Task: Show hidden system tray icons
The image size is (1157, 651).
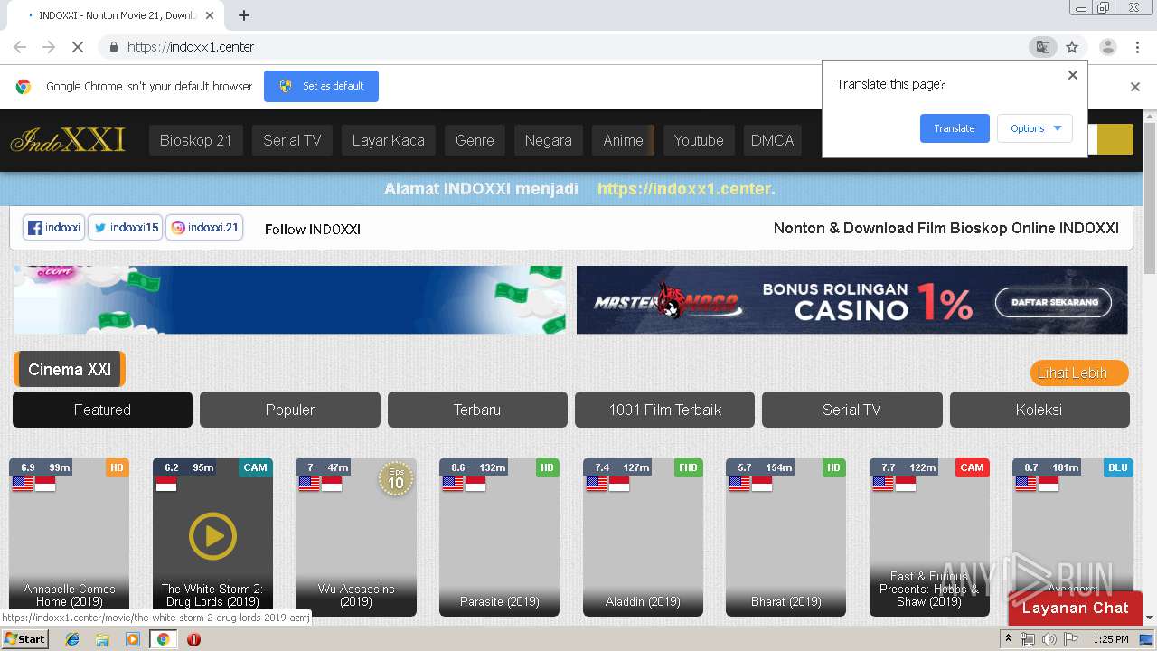Action: 1008,639
